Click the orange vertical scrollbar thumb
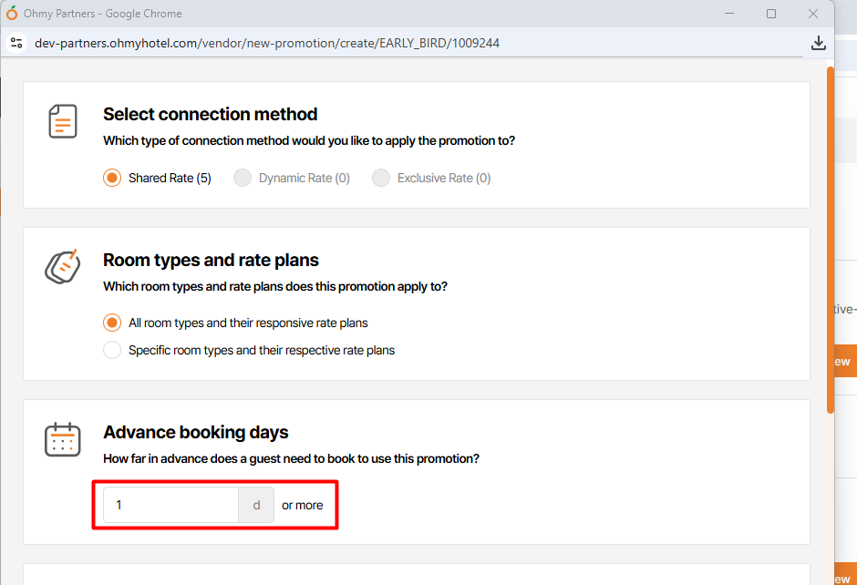 tap(830, 237)
